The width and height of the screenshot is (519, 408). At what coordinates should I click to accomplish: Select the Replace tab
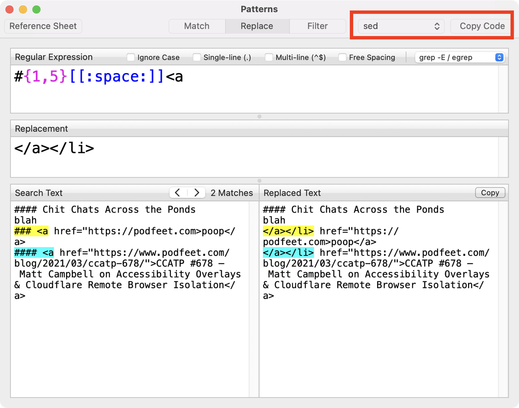pos(257,26)
